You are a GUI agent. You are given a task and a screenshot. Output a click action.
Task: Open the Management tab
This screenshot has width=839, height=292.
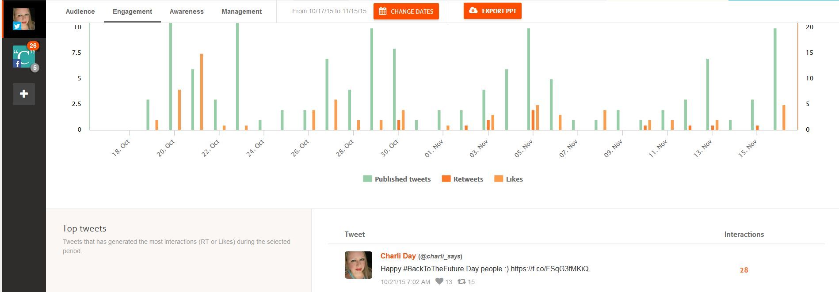click(x=241, y=11)
